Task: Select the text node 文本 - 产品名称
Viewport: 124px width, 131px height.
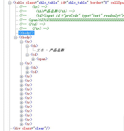Action: 50,50
